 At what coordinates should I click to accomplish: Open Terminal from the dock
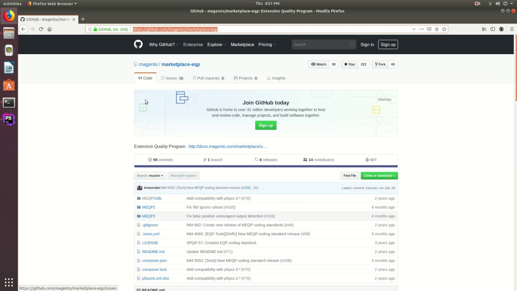9,102
